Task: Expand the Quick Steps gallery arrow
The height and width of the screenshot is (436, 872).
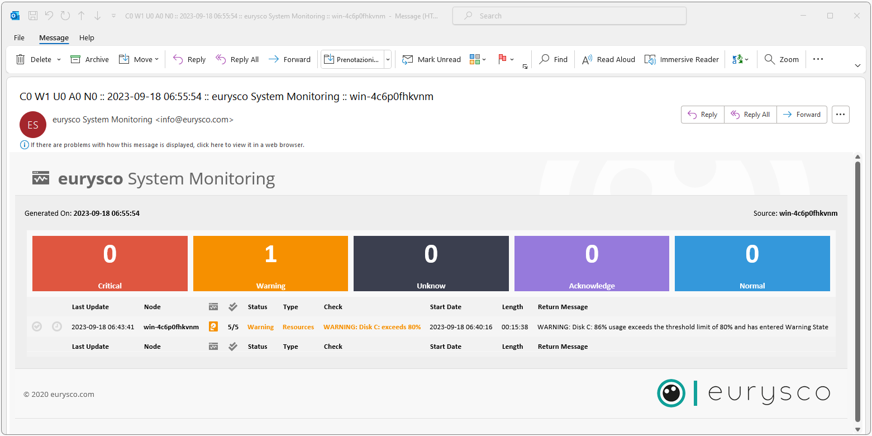Action: [x=388, y=59]
